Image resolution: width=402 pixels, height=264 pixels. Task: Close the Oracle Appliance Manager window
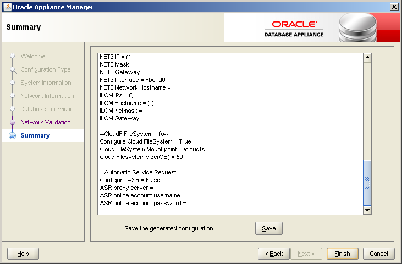pyautogui.click(x=394, y=7)
